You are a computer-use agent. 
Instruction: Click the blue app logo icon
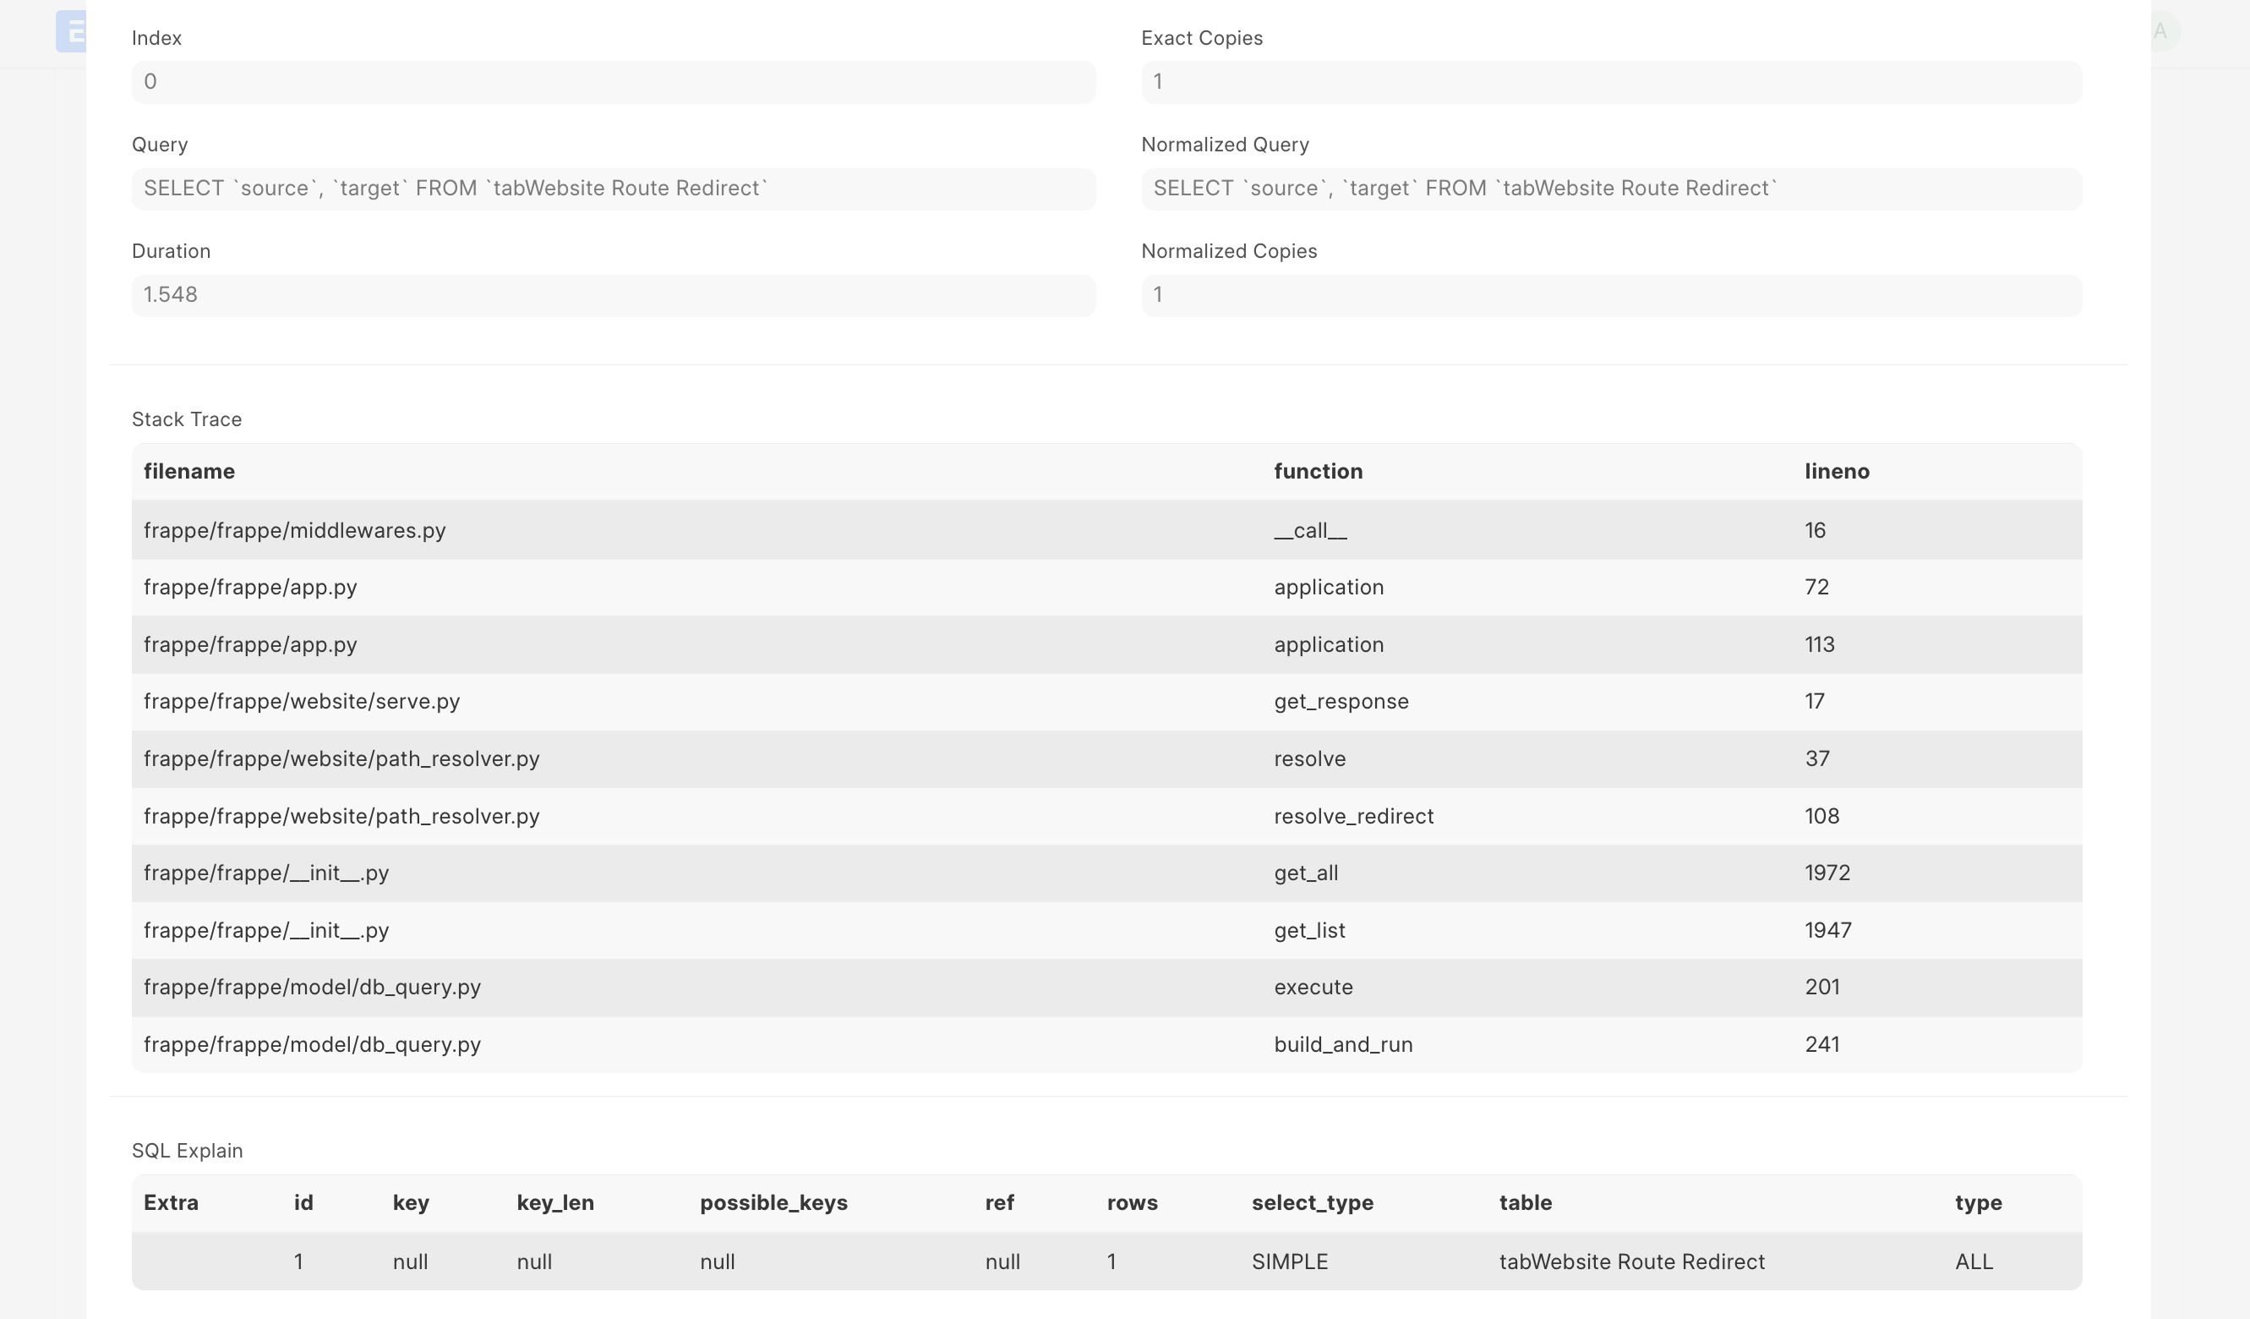[x=73, y=32]
